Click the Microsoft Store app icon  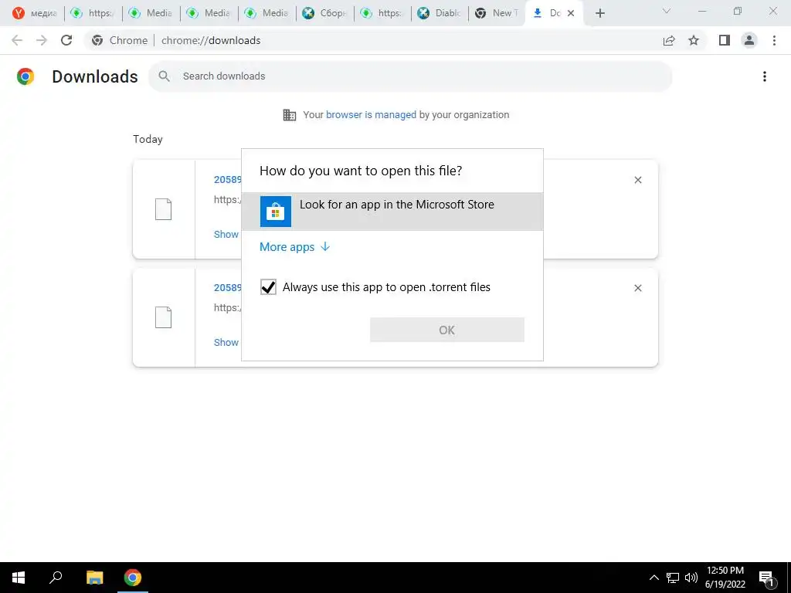pyautogui.click(x=276, y=212)
